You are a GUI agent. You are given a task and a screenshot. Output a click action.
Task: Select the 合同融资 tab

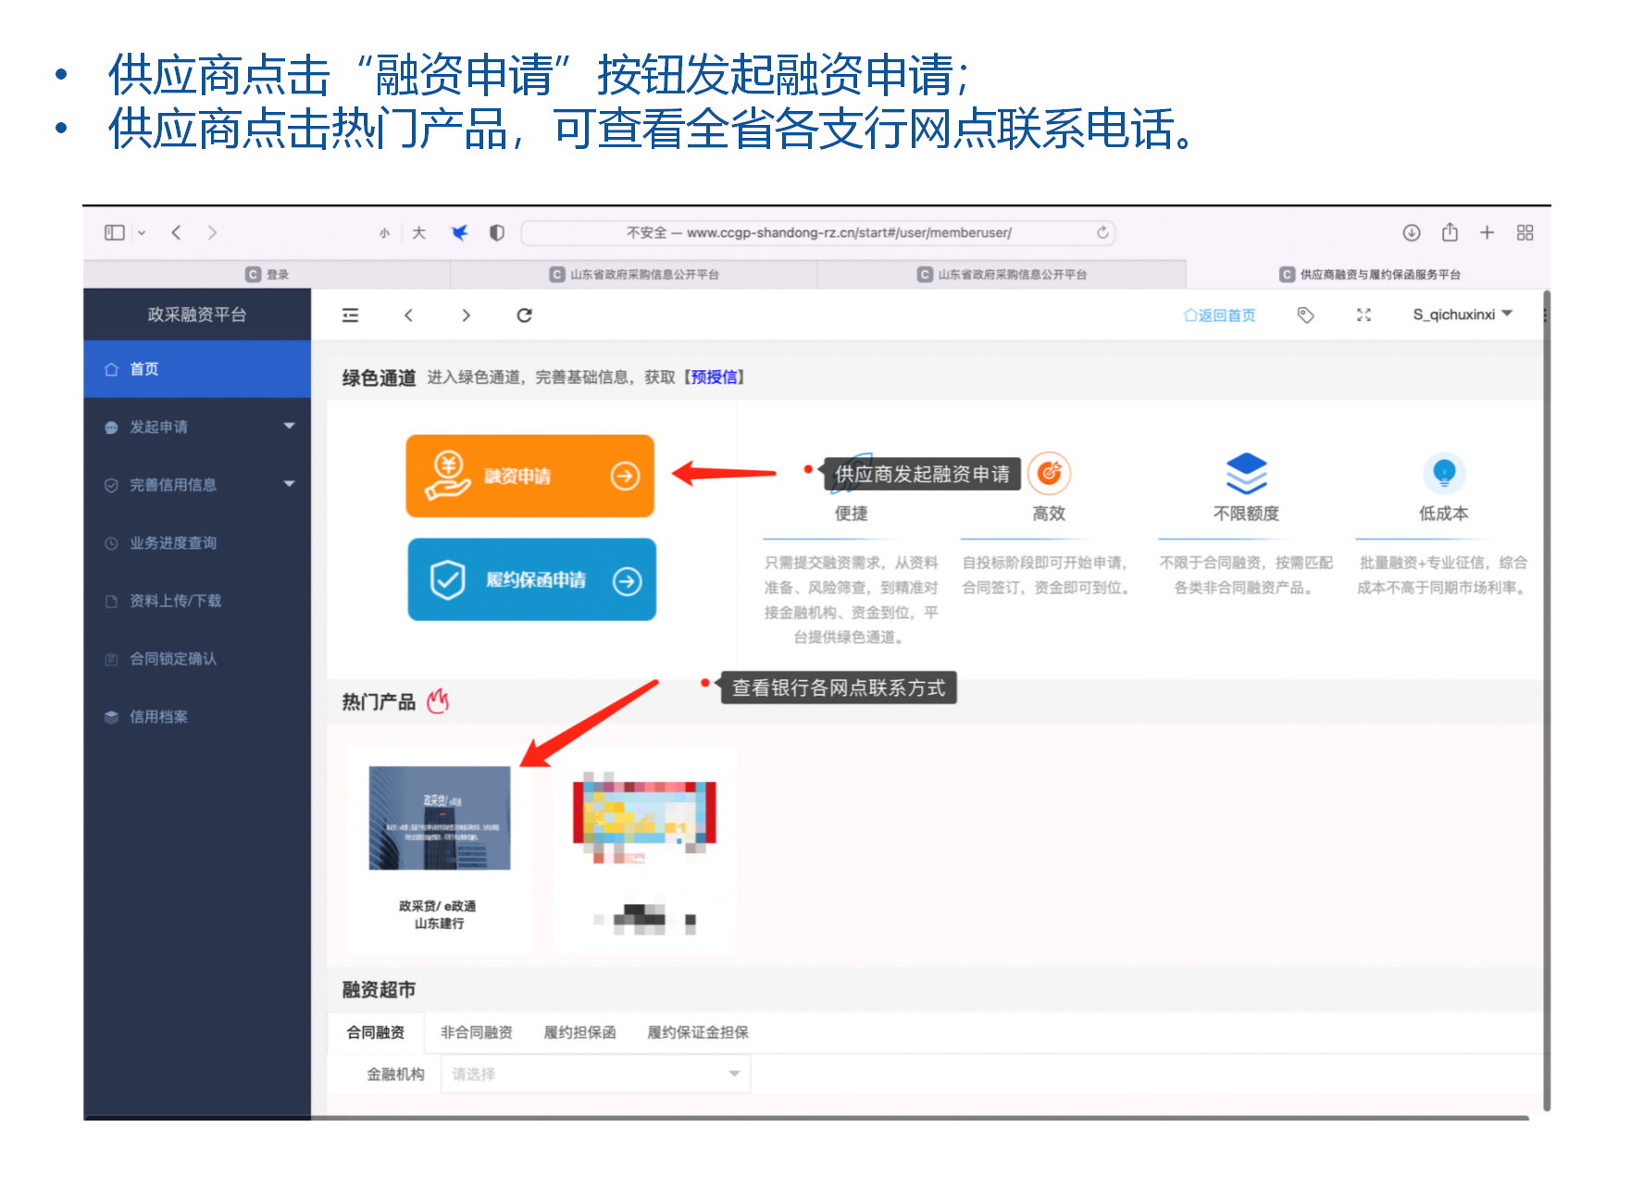(376, 1033)
